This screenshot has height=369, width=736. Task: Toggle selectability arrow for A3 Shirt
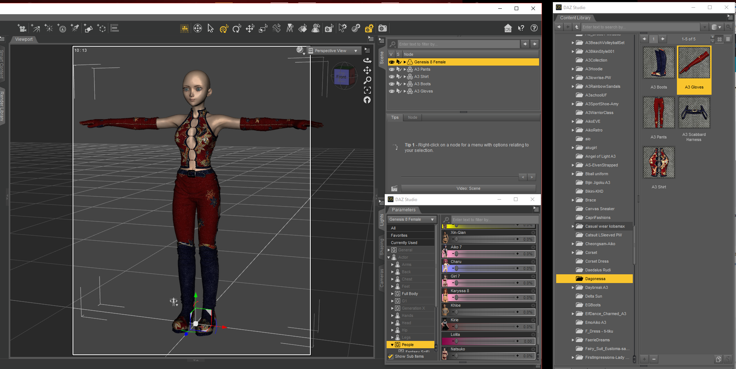(x=399, y=76)
